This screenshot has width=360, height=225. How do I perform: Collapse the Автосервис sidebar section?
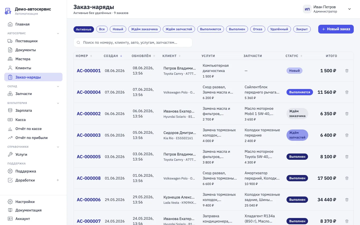58,33
